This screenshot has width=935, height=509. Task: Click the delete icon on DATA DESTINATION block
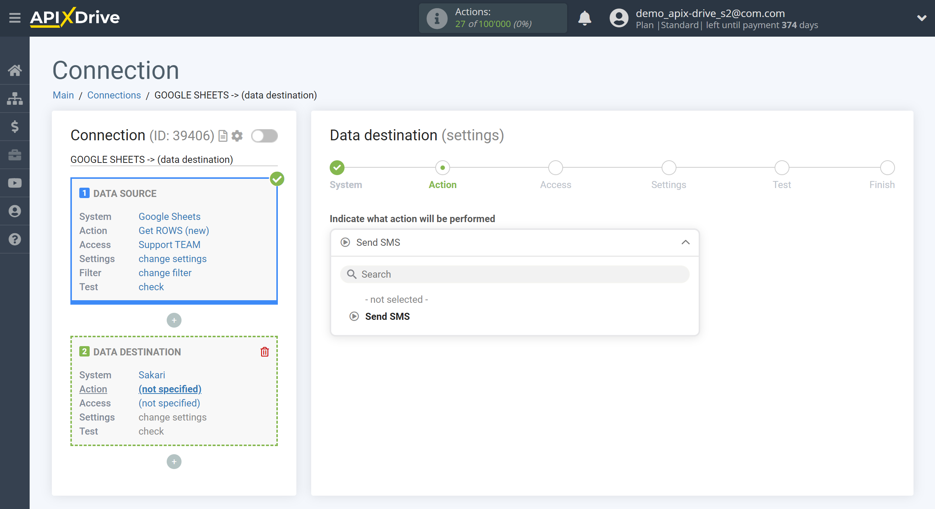(264, 352)
